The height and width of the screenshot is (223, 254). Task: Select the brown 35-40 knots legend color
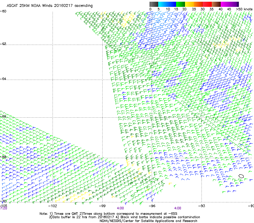[x=216, y=4]
